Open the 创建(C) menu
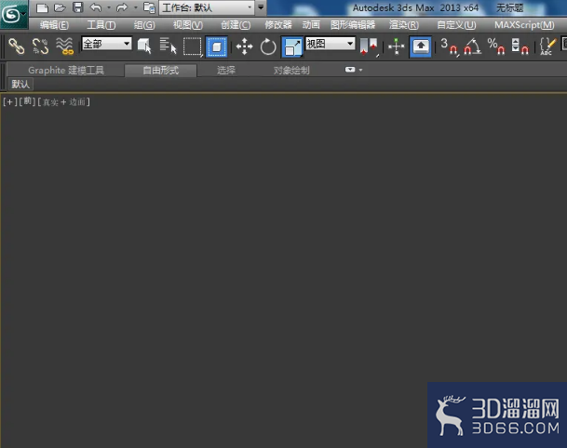This screenshot has width=567, height=448. [236, 25]
